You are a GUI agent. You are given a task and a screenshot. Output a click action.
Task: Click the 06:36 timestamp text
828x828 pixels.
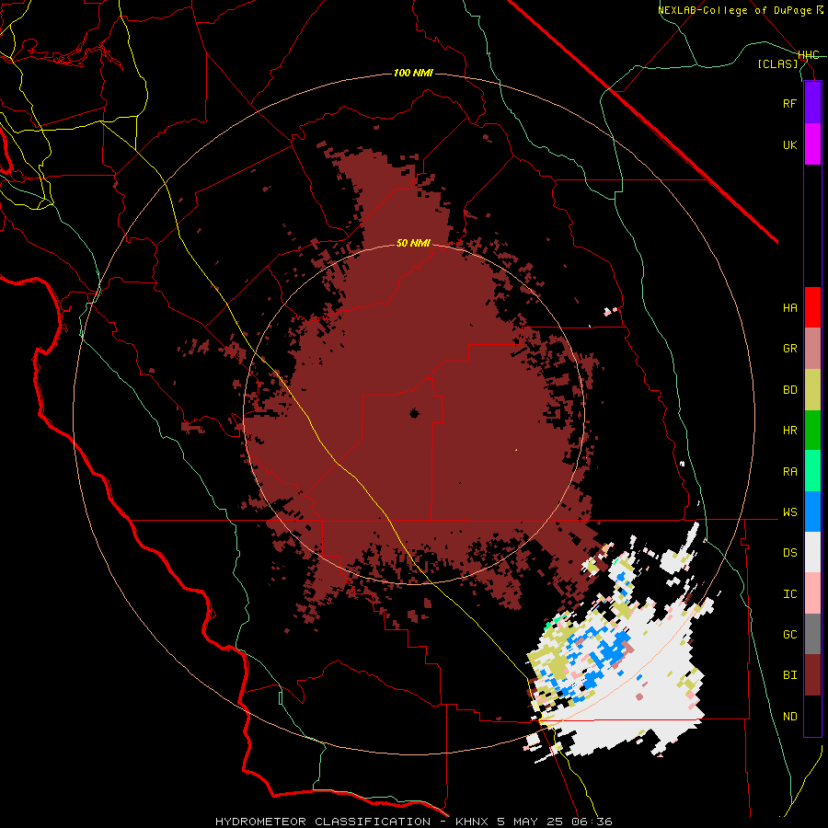(592, 822)
